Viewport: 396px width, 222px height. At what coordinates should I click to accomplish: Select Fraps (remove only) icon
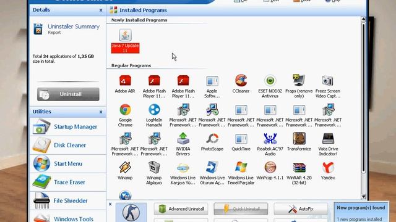(x=299, y=86)
